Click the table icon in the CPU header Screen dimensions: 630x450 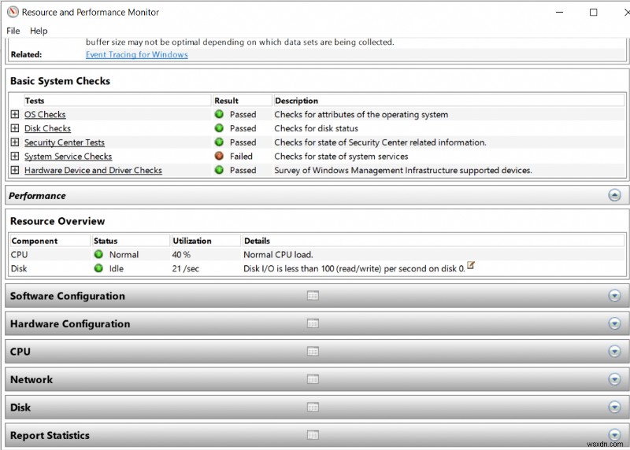coord(313,352)
